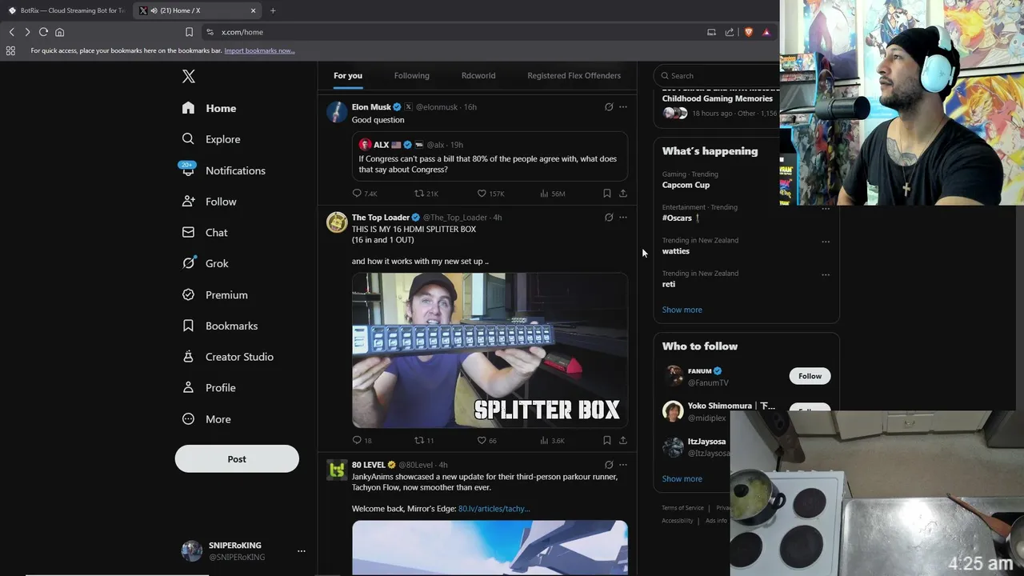Open the quoted ALX post
Viewport: 1024px width, 576px height.
490,156
